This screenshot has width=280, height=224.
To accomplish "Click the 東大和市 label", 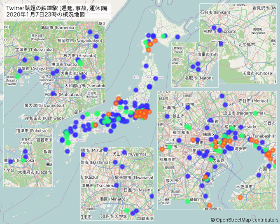I will [181, 132].
